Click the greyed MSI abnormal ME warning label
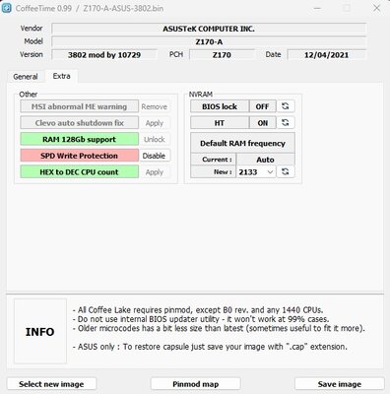 (79, 106)
